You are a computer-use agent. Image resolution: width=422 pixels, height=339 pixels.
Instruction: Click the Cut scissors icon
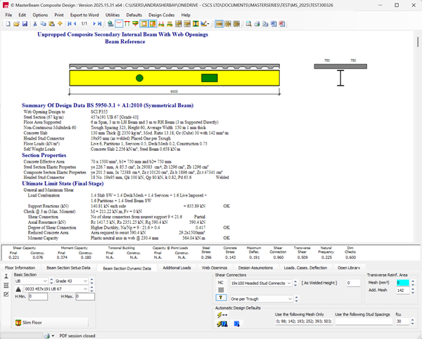(35, 24)
